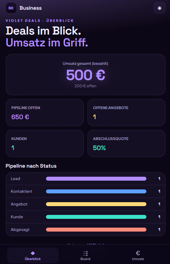The height and width of the screenshot is (264, 170).
Task: Open the Umsatz gesamt card
Action: [86, 75]
